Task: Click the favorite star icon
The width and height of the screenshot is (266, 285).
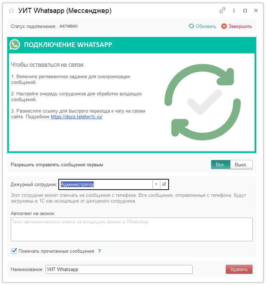Action: (11, 11)
